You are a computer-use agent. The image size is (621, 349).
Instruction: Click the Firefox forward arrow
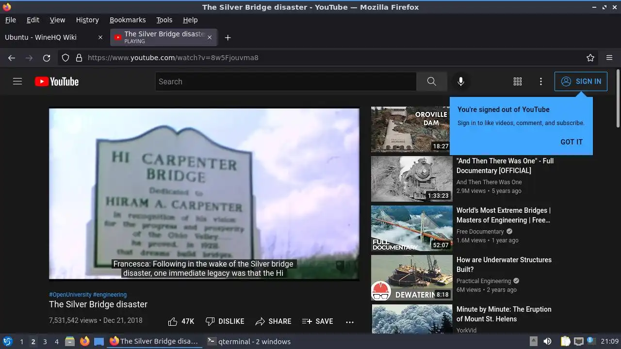29,58
